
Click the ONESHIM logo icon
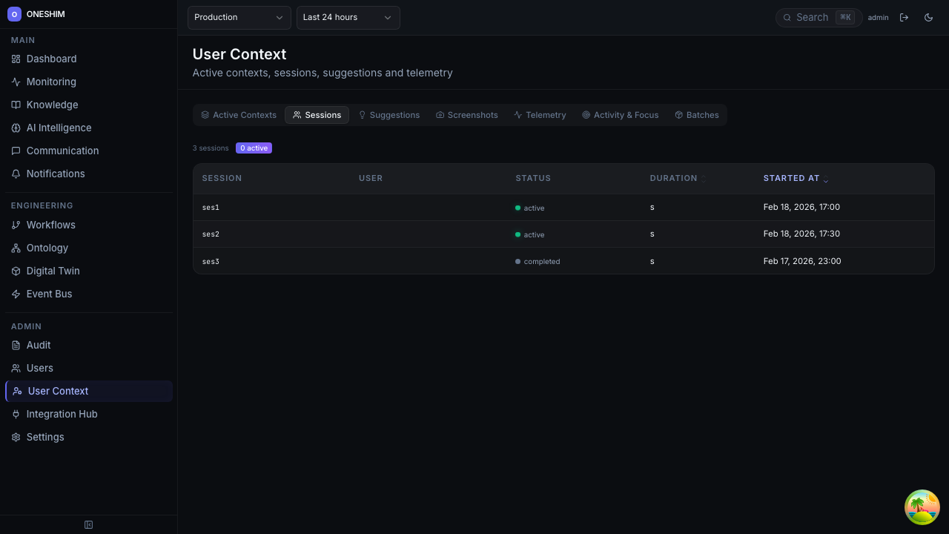coord(14,14)
